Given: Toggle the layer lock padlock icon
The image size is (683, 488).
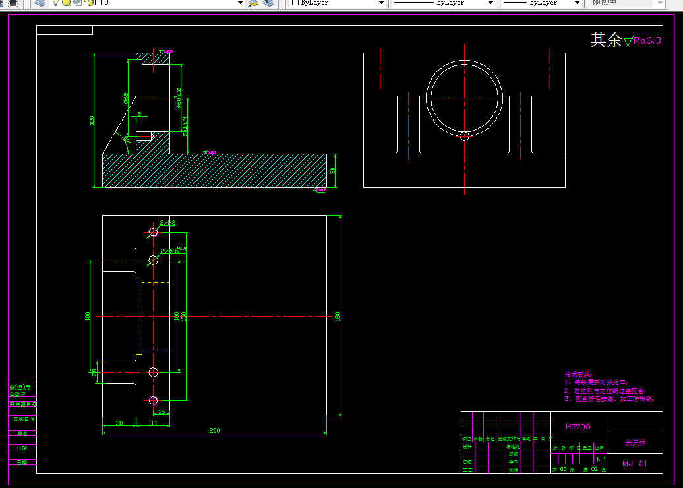Looking at the screenshot, I should [x=90, y=3].
